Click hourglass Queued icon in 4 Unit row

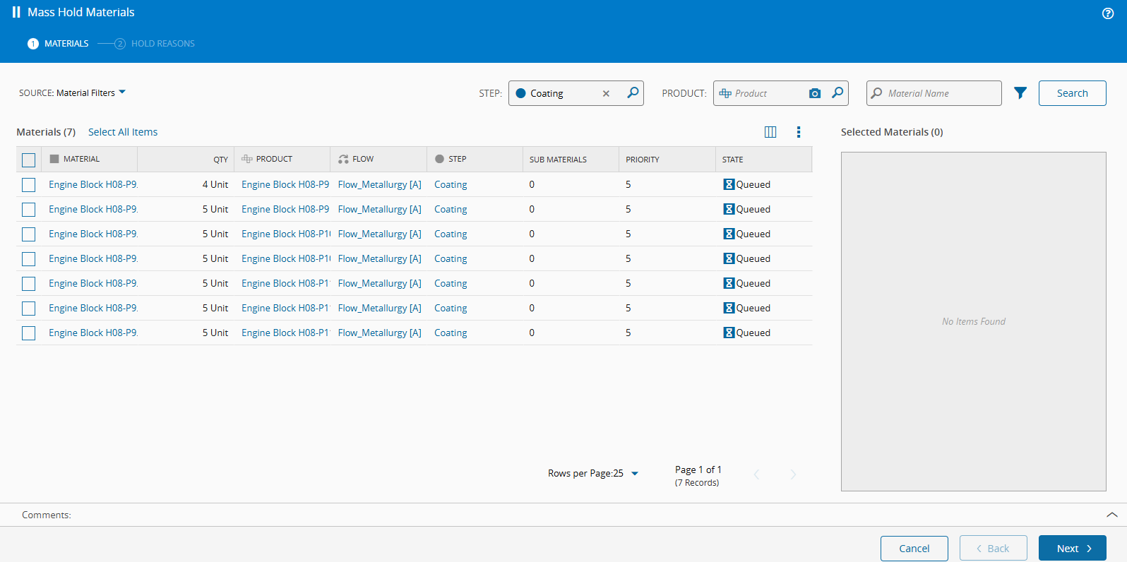coord(729,184)
